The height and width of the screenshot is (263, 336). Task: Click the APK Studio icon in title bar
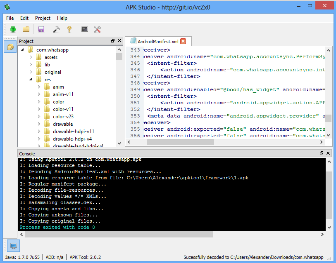point(7,7)
